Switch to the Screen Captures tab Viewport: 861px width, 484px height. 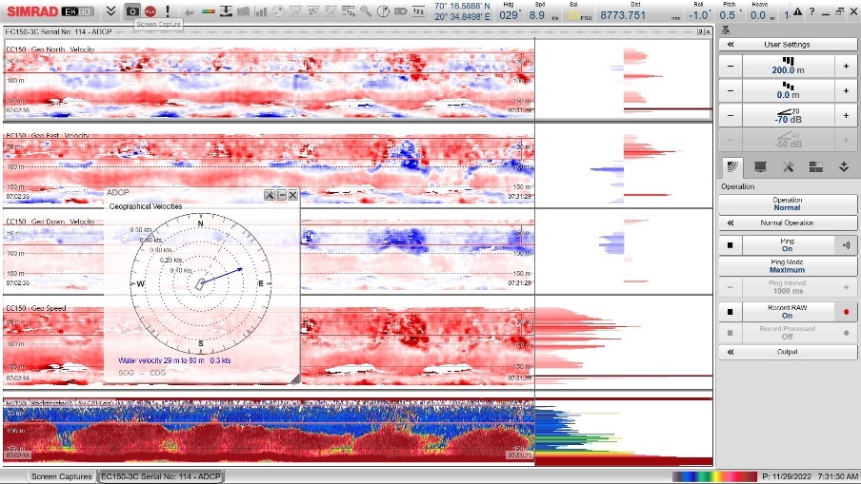(61, 476)
